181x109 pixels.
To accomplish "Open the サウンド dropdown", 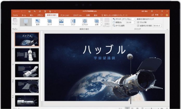I will tap(128, 19).
